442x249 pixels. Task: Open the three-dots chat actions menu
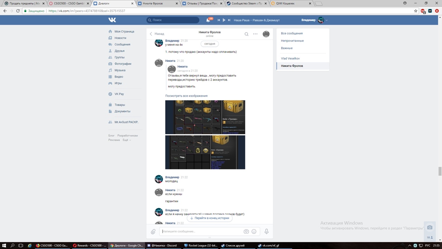pyautogui.click(x=255, y=34)
